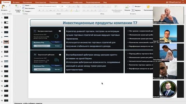
Task: Open the font name combo box
Action: [49, 6]
